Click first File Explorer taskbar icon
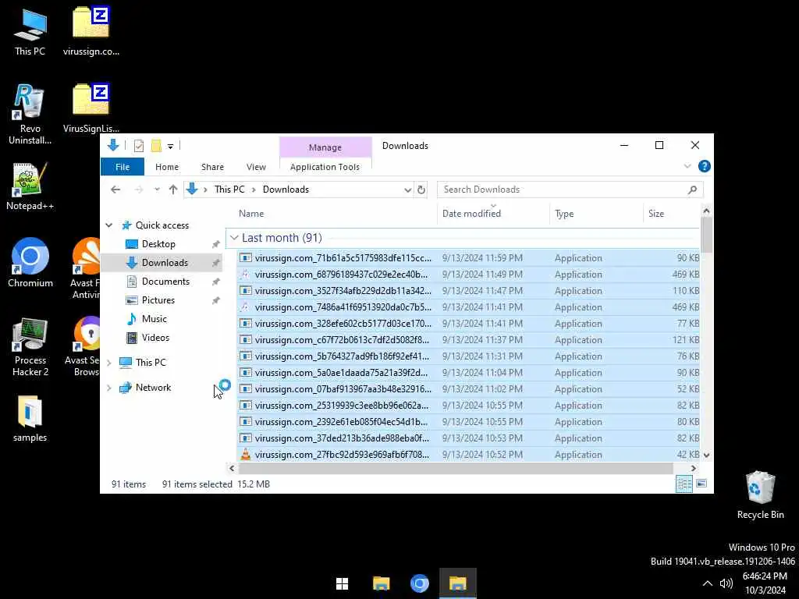This screenshot has height=599, width=799. pos(381,583)
